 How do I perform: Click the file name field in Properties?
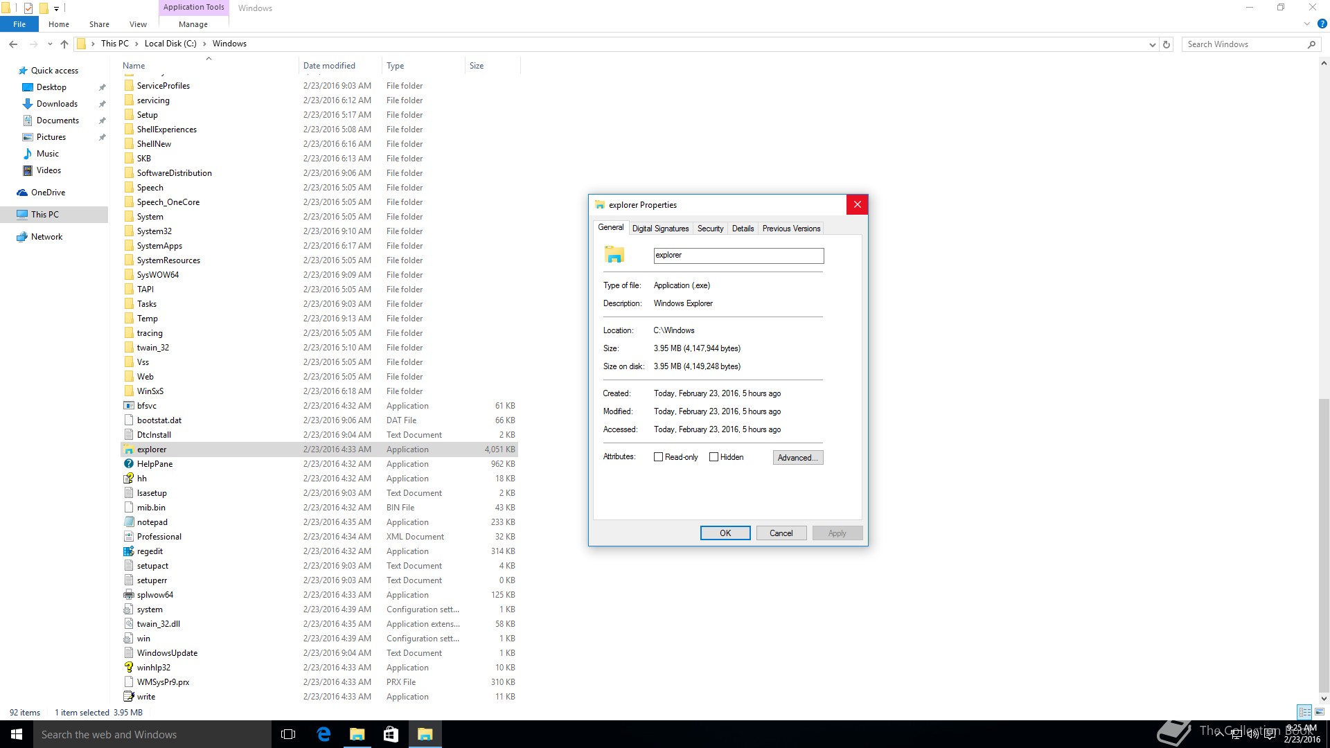738,256
